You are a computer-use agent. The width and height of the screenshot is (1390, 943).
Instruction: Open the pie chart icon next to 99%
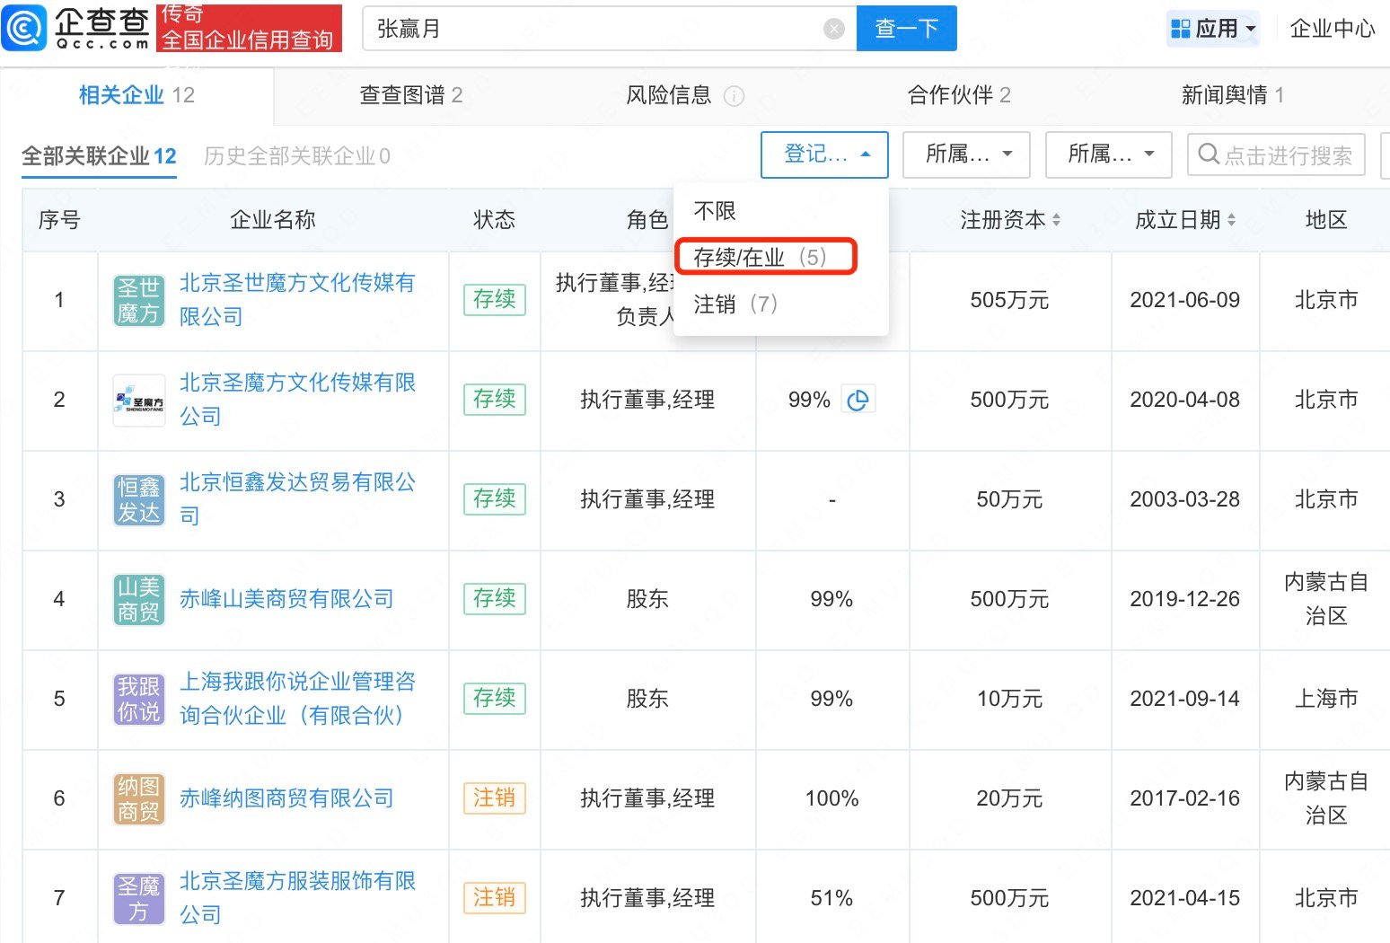pos(858,399)
